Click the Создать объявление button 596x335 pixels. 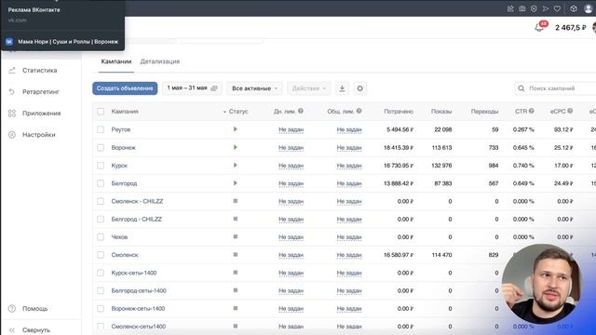click(x=125, y=88)
